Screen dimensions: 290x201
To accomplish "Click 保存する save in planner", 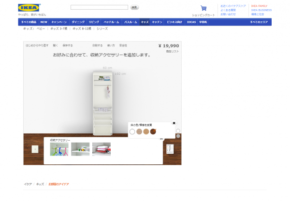I will point(68,45).
